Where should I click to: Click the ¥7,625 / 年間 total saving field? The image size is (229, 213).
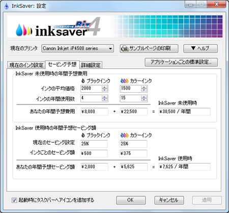pyautogui.click(x=184, y=167)
